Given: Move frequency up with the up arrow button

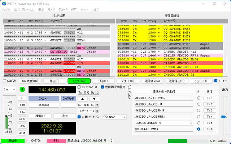Looking at the screenshot, I should pyautogui.click(x=83, y=99).
